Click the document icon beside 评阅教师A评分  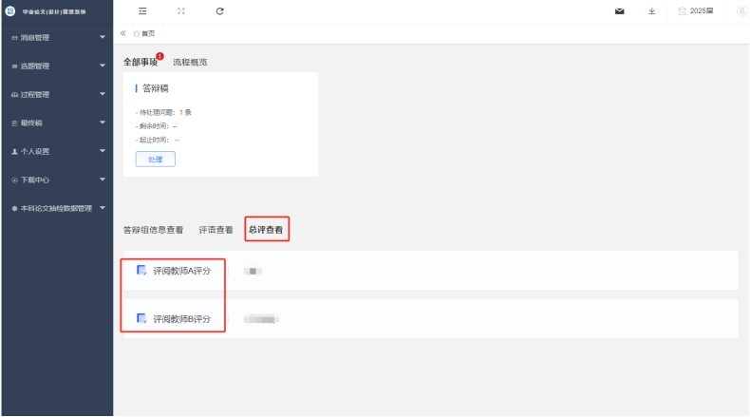point(141,271)
